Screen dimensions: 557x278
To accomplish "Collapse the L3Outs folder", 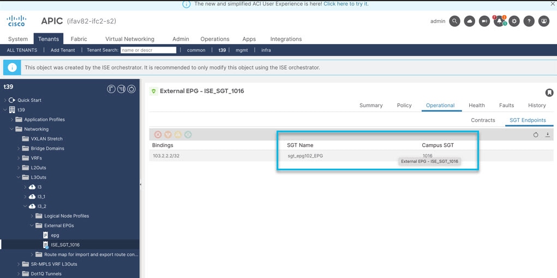I will tap(19, 177).
